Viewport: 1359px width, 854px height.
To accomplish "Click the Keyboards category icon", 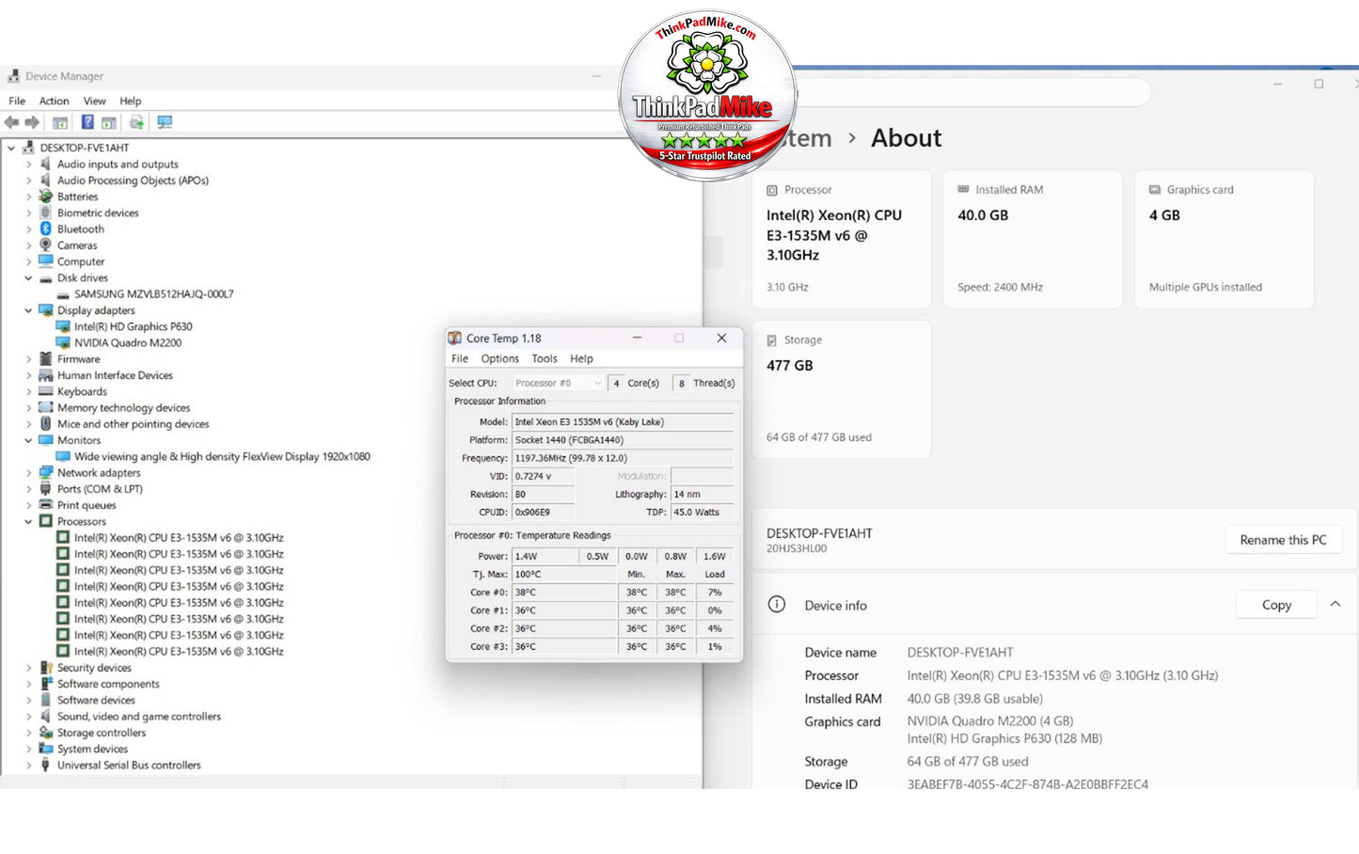I will click(45, 391).
